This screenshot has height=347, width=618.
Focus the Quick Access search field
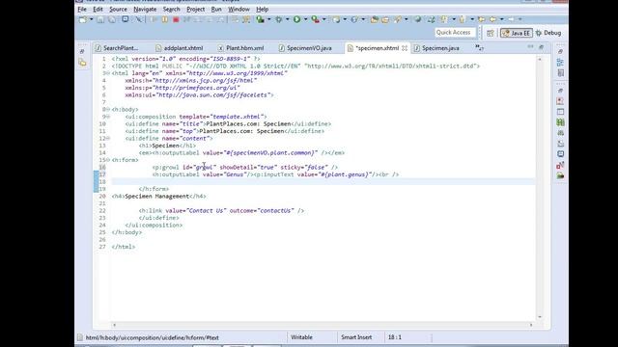pyautogui.click(x=455, y=33)
